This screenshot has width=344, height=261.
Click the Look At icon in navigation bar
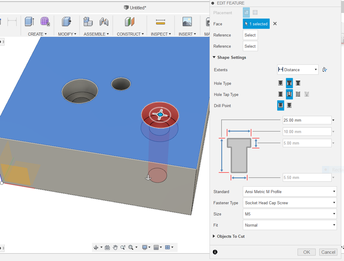point(107,247)
